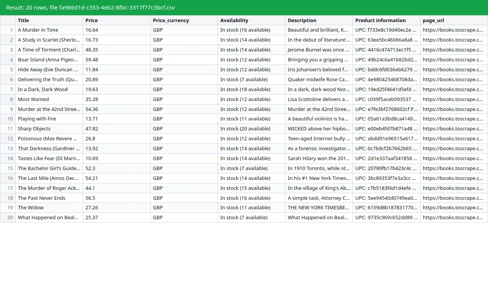Image resolution: width=488 pixels, height=305 pixels.
Task: Select description 'WICKED above her hipbo...'
Action: coord(319,129)
